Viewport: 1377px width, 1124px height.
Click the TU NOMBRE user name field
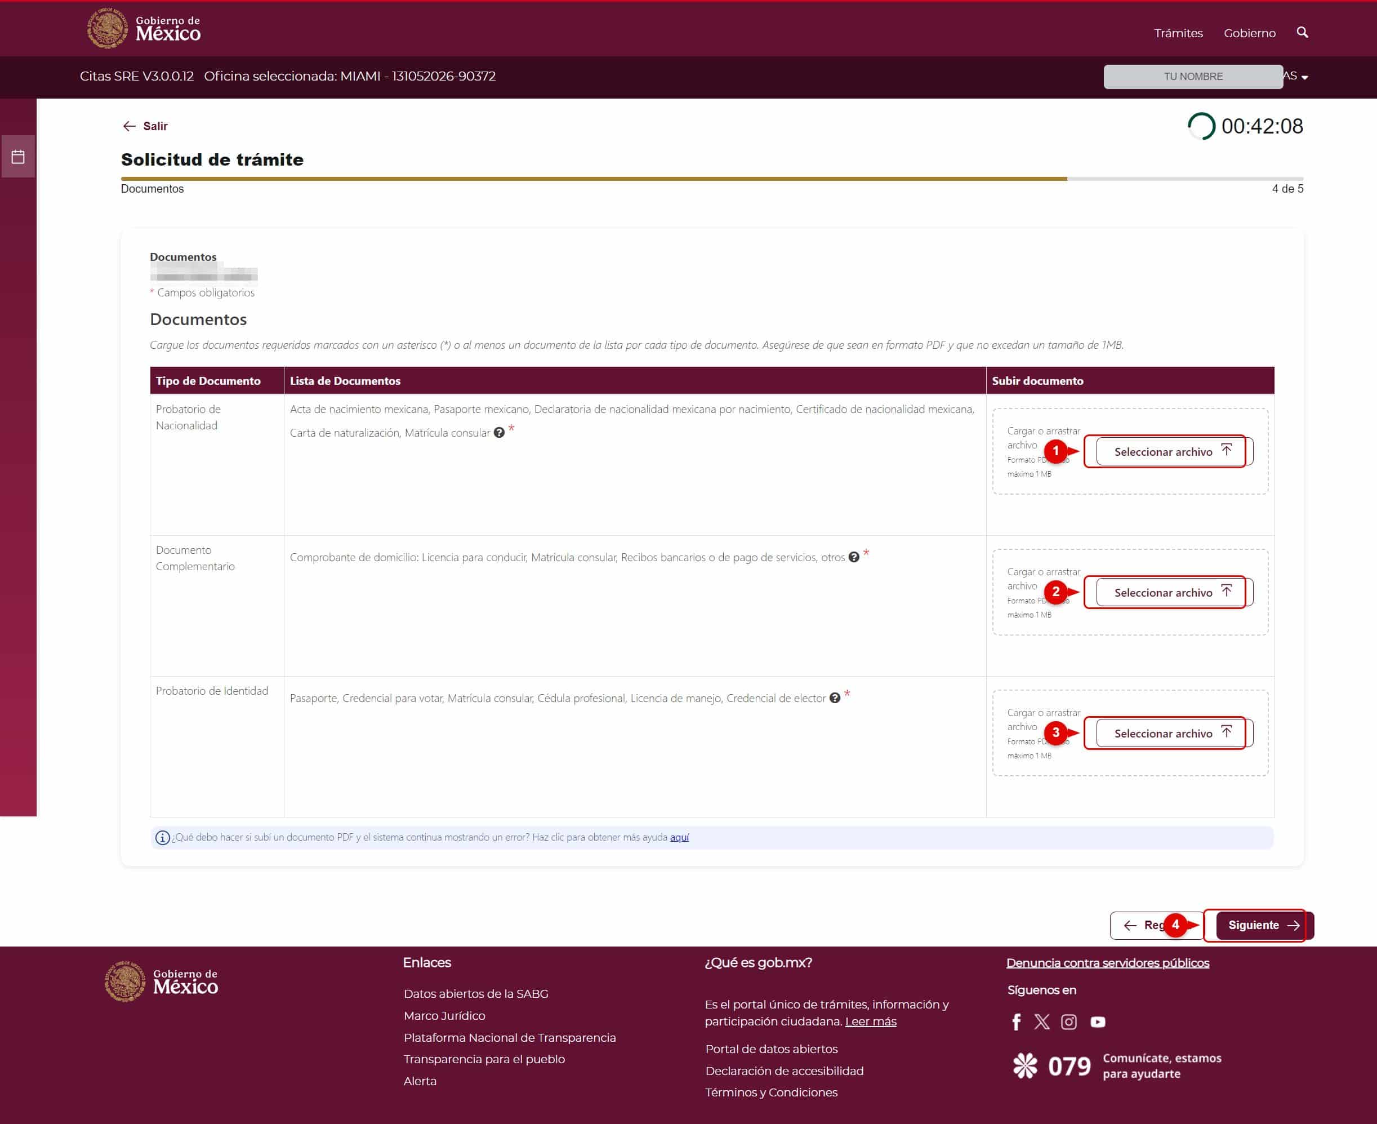[x=1193, y=77]
